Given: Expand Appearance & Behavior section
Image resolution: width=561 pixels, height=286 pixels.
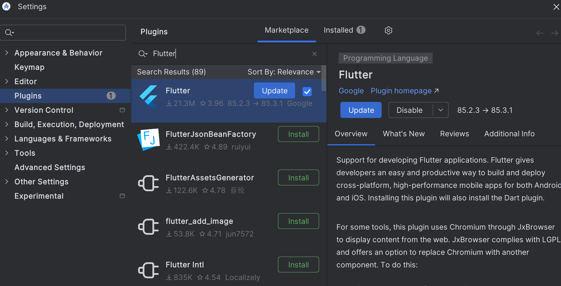Looking at the screenshot, I should [x=7, y=53].
